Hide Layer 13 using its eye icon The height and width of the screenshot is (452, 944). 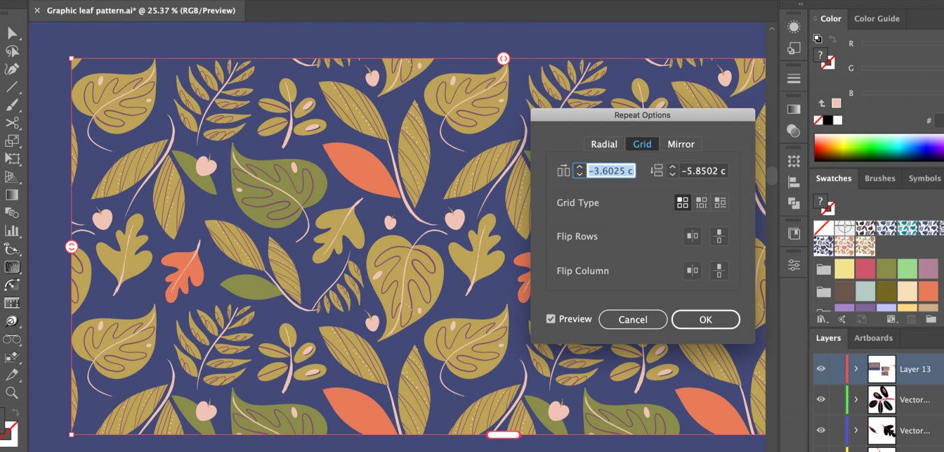pos(821,369)
